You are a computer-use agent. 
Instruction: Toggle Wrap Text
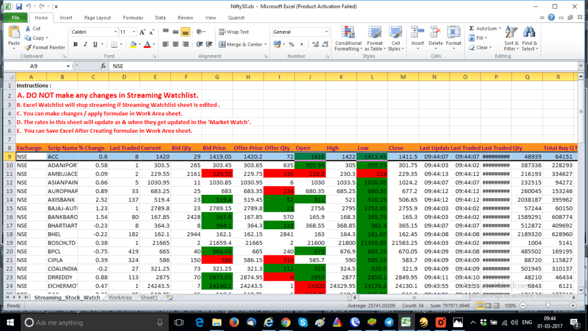(234, 32)
